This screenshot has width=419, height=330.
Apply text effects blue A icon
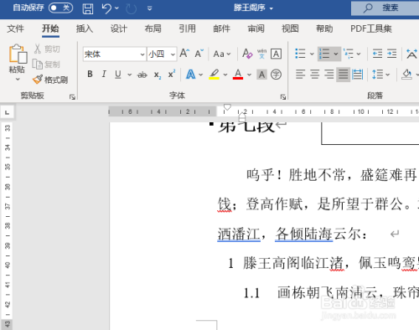(x=190, y=75)
